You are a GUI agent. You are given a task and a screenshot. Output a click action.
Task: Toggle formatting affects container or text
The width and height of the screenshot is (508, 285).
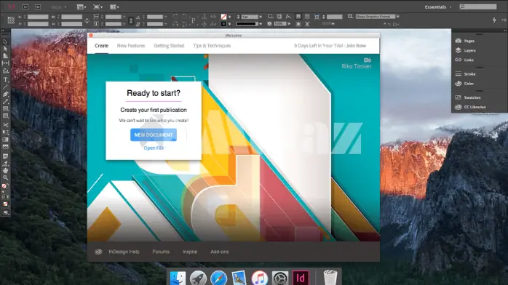[x=5, y=197]
